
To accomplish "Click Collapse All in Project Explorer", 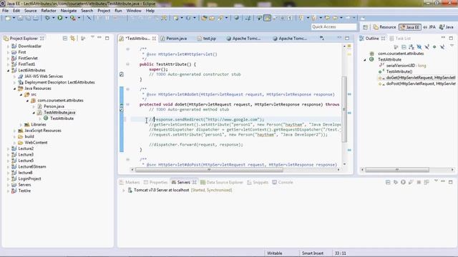I will tap(65, 38).
